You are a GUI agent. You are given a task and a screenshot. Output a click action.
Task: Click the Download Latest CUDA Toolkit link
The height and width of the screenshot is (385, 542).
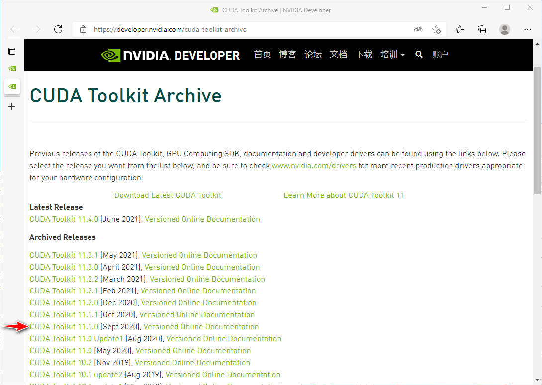[x=168, y=195]
